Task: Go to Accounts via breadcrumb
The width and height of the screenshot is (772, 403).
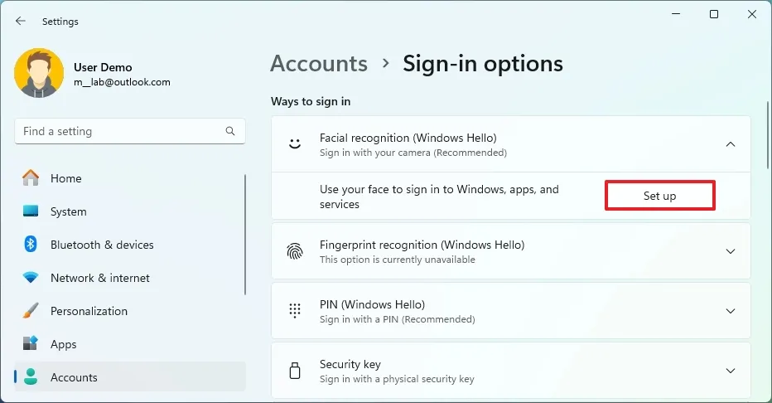Action: coord(319,64)
